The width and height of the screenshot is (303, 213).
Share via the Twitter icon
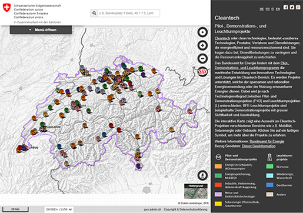coord(292,7)
